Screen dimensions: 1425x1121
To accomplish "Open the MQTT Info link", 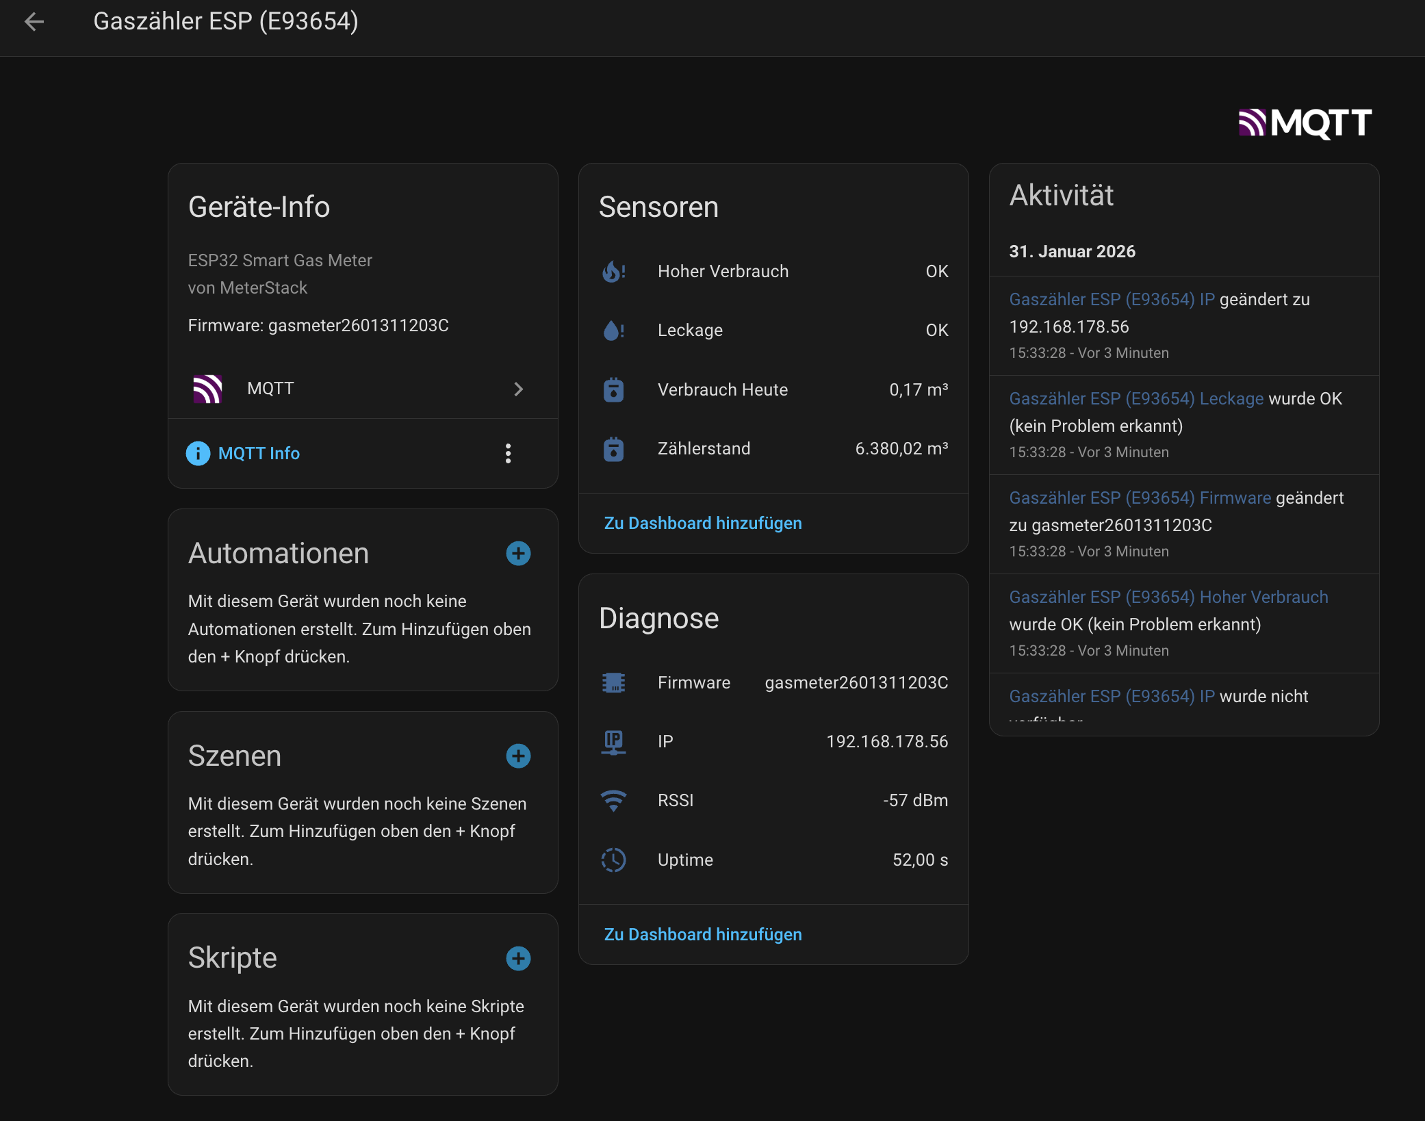I will coord(259,453).
